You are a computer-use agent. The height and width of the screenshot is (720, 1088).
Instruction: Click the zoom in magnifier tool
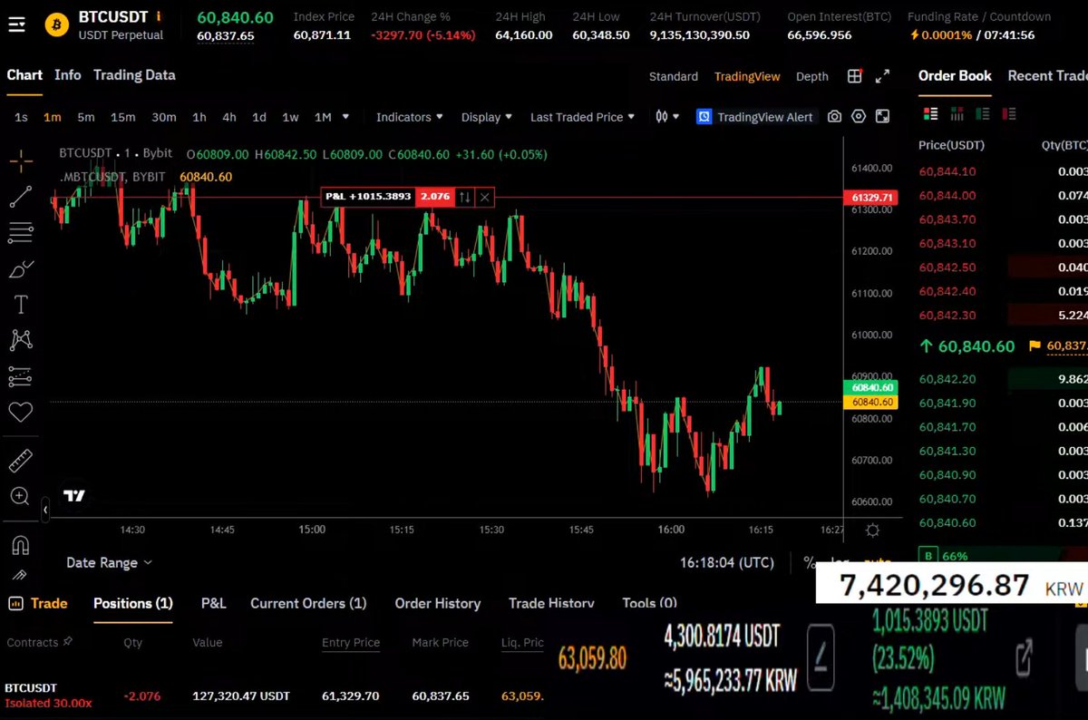click(21, 496)
